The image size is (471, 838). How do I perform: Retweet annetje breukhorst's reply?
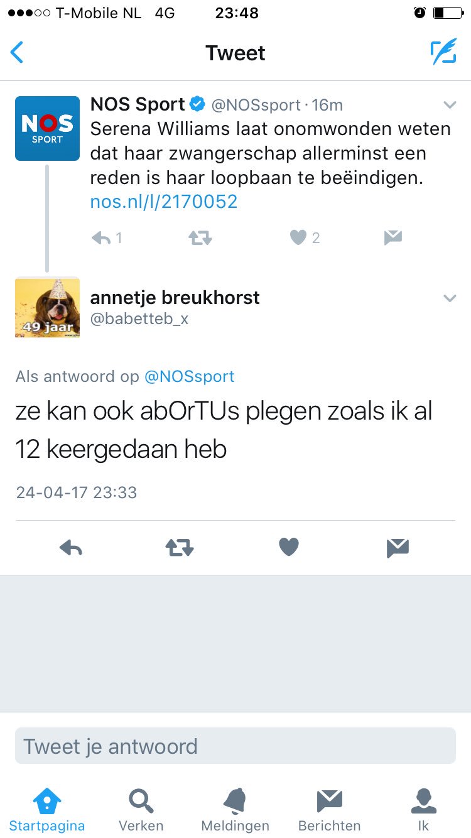click(x=180, y=548)
